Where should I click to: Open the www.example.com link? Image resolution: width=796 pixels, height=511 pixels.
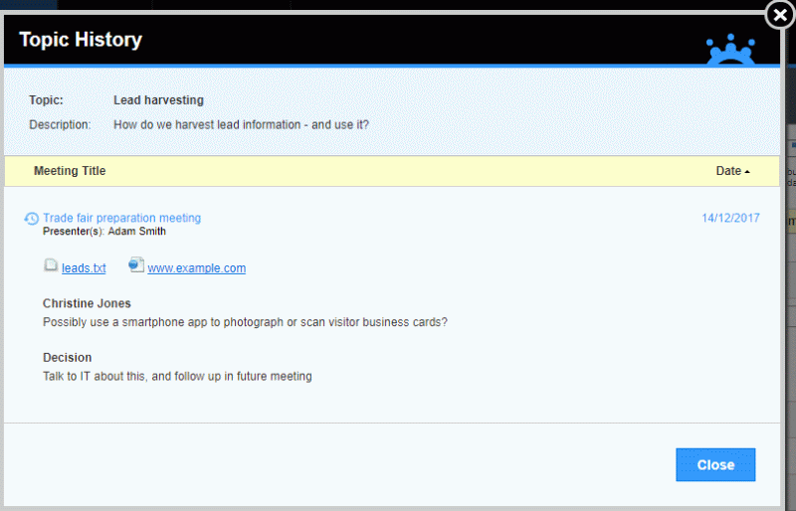click(196, 268)
